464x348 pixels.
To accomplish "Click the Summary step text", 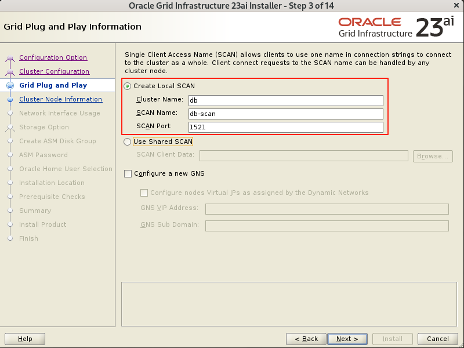I will (35, 211).
